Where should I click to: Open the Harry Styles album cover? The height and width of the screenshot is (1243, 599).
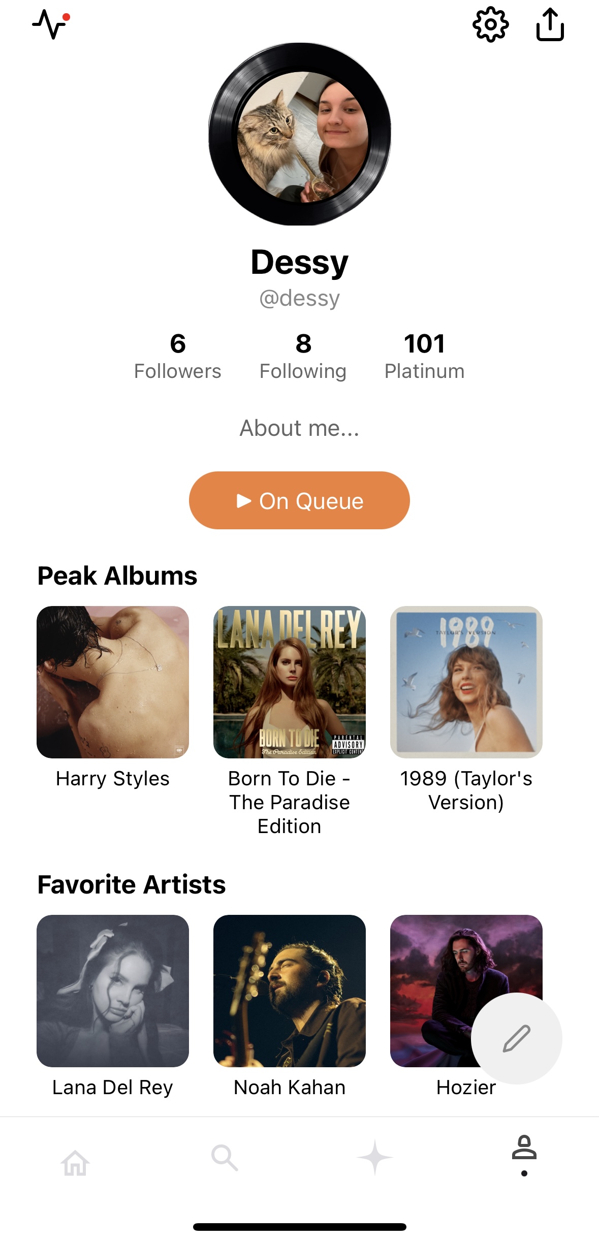pyautogui.click(x=113, y=682)
